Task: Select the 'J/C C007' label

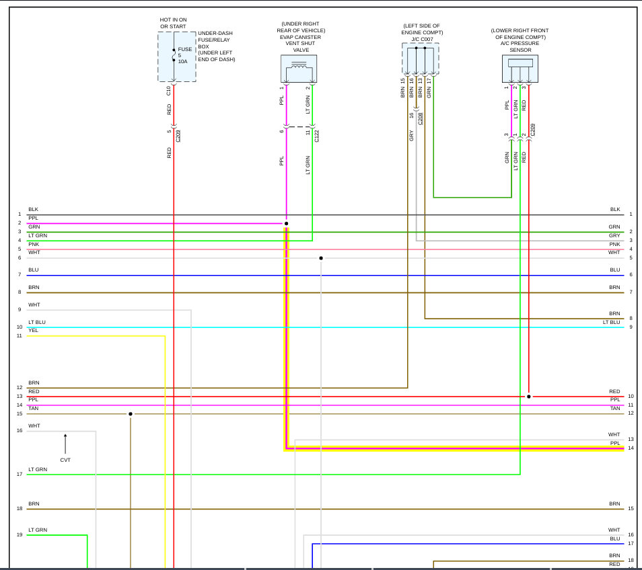Action: [423, 39]
